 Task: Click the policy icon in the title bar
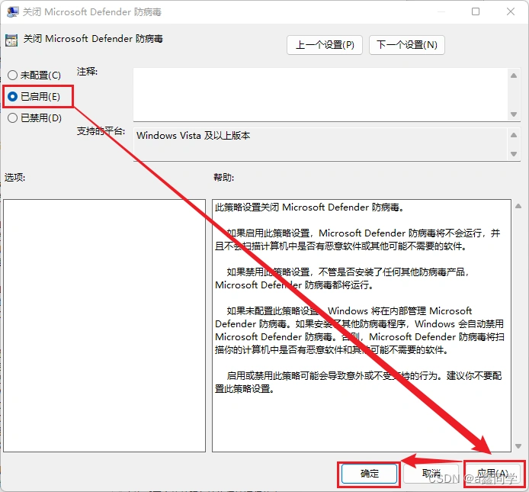(11, 12)
